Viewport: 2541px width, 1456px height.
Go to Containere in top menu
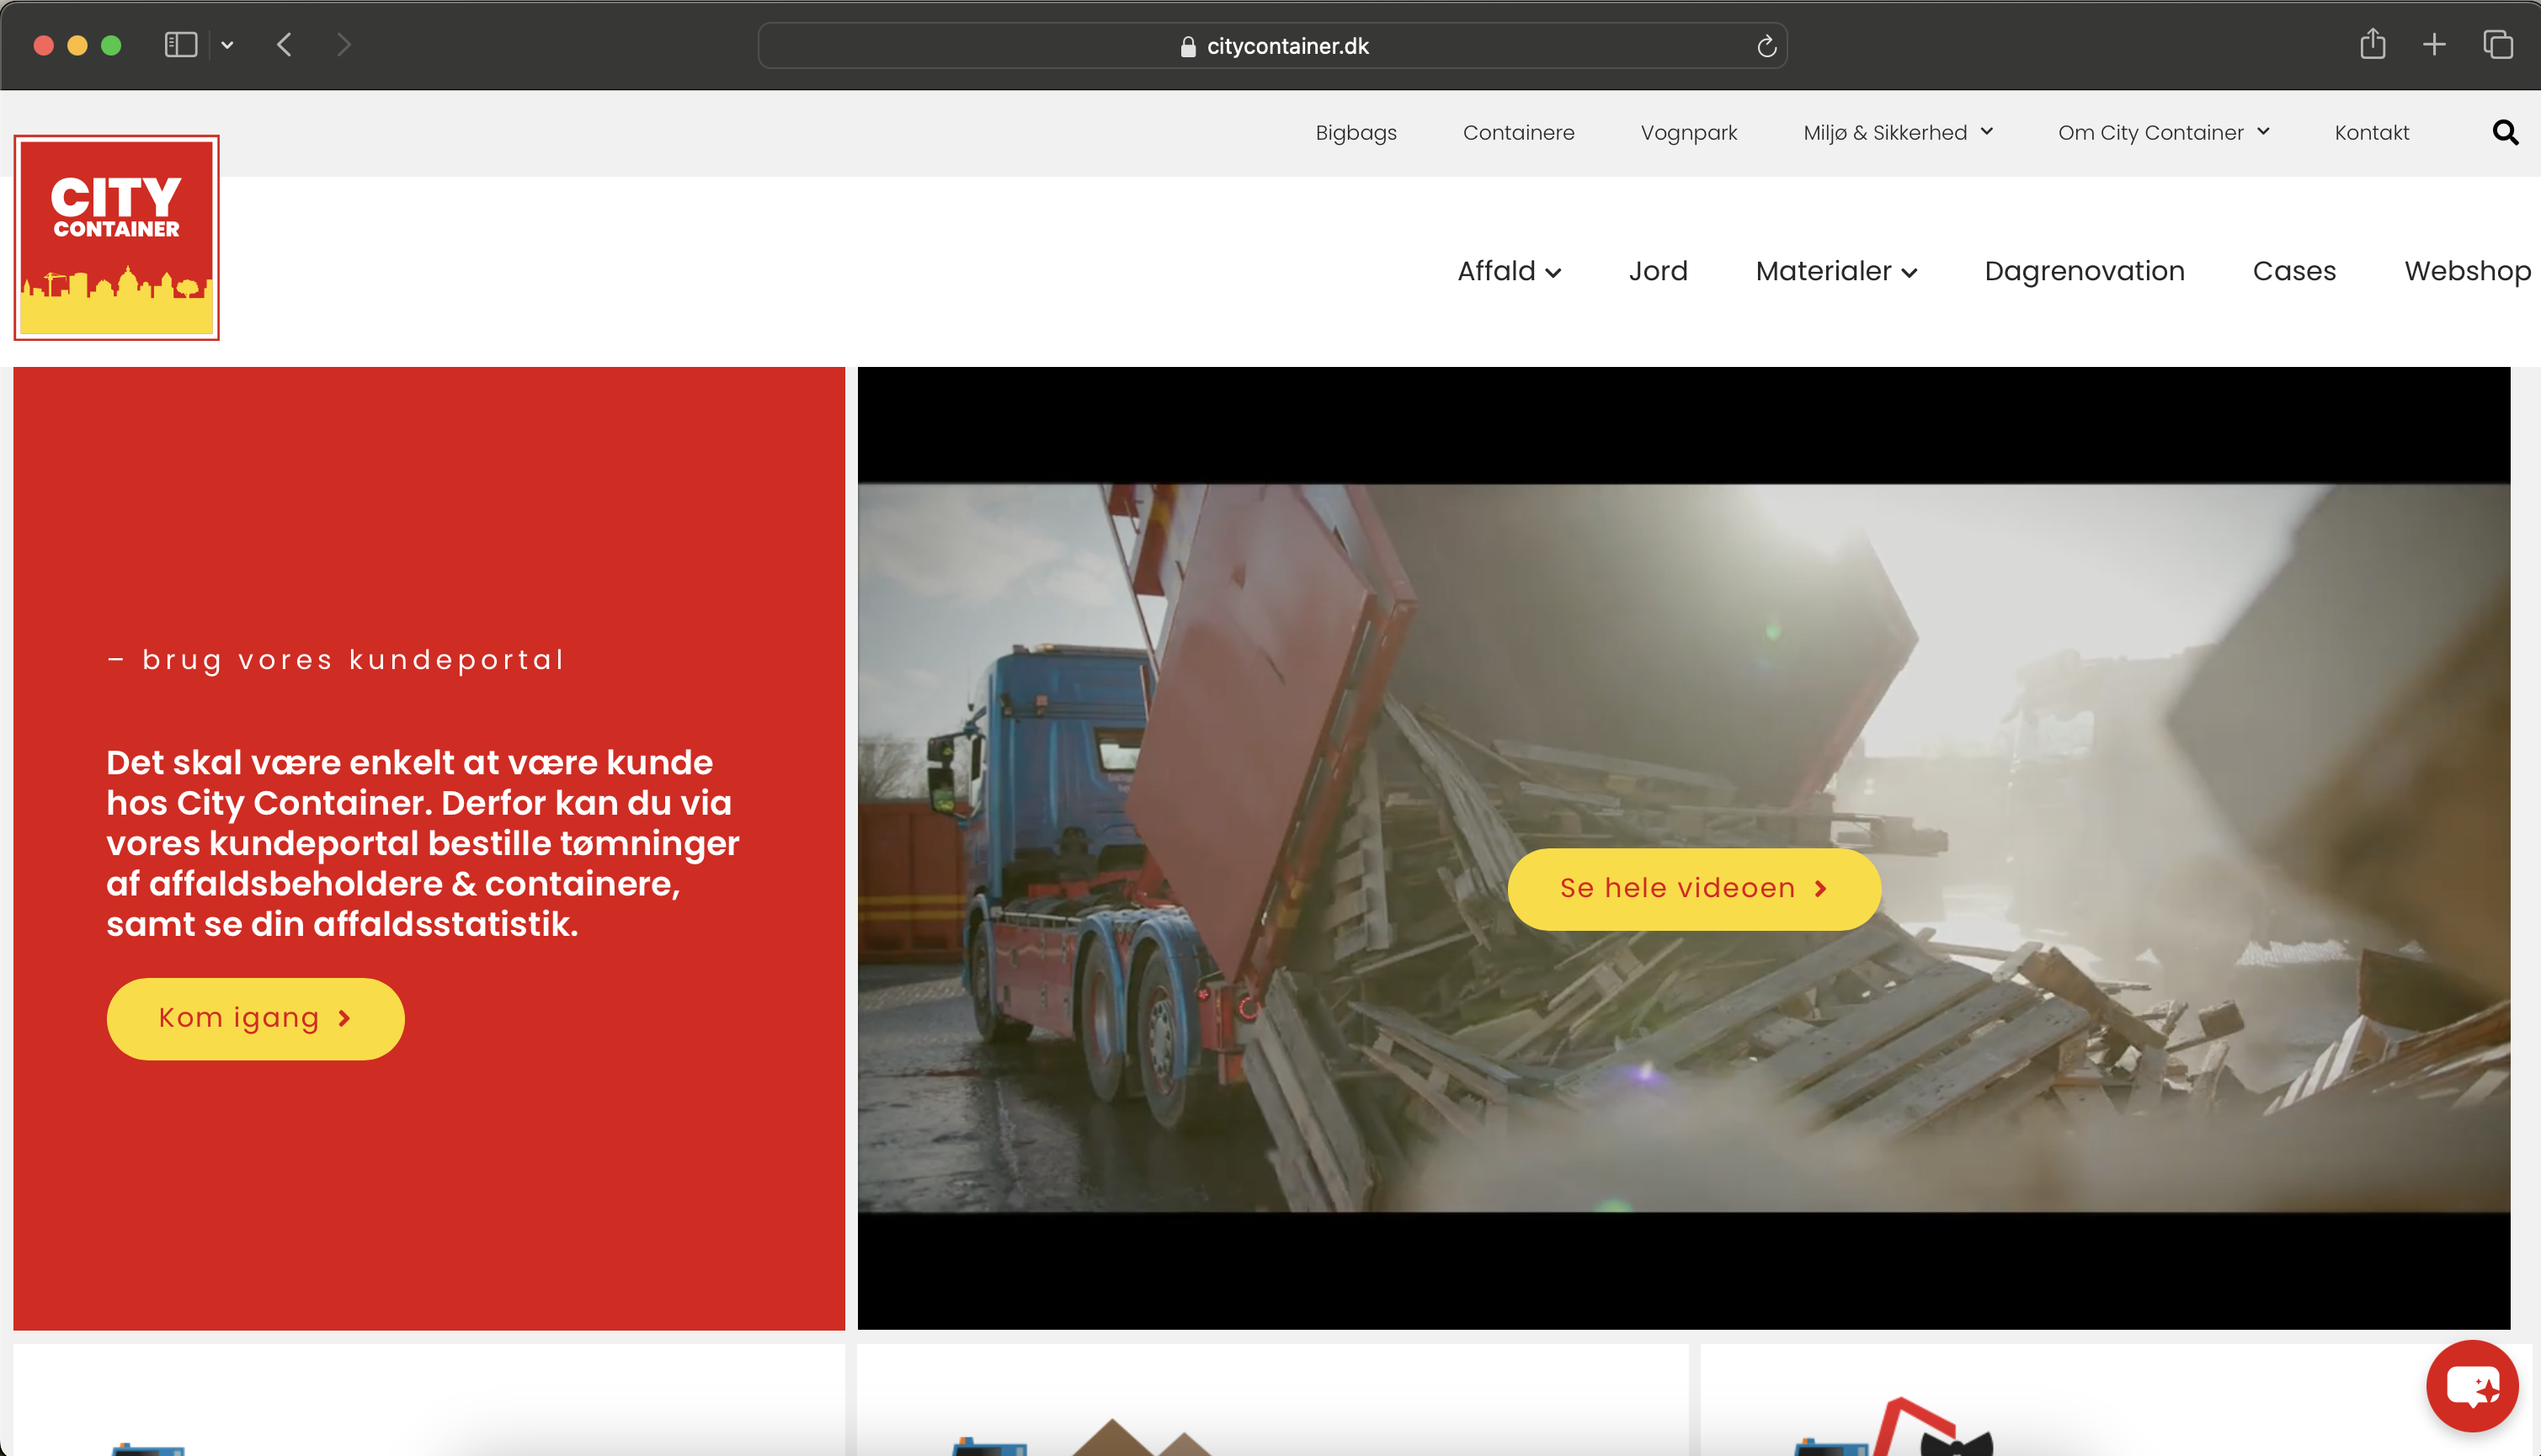(1517, 132)
